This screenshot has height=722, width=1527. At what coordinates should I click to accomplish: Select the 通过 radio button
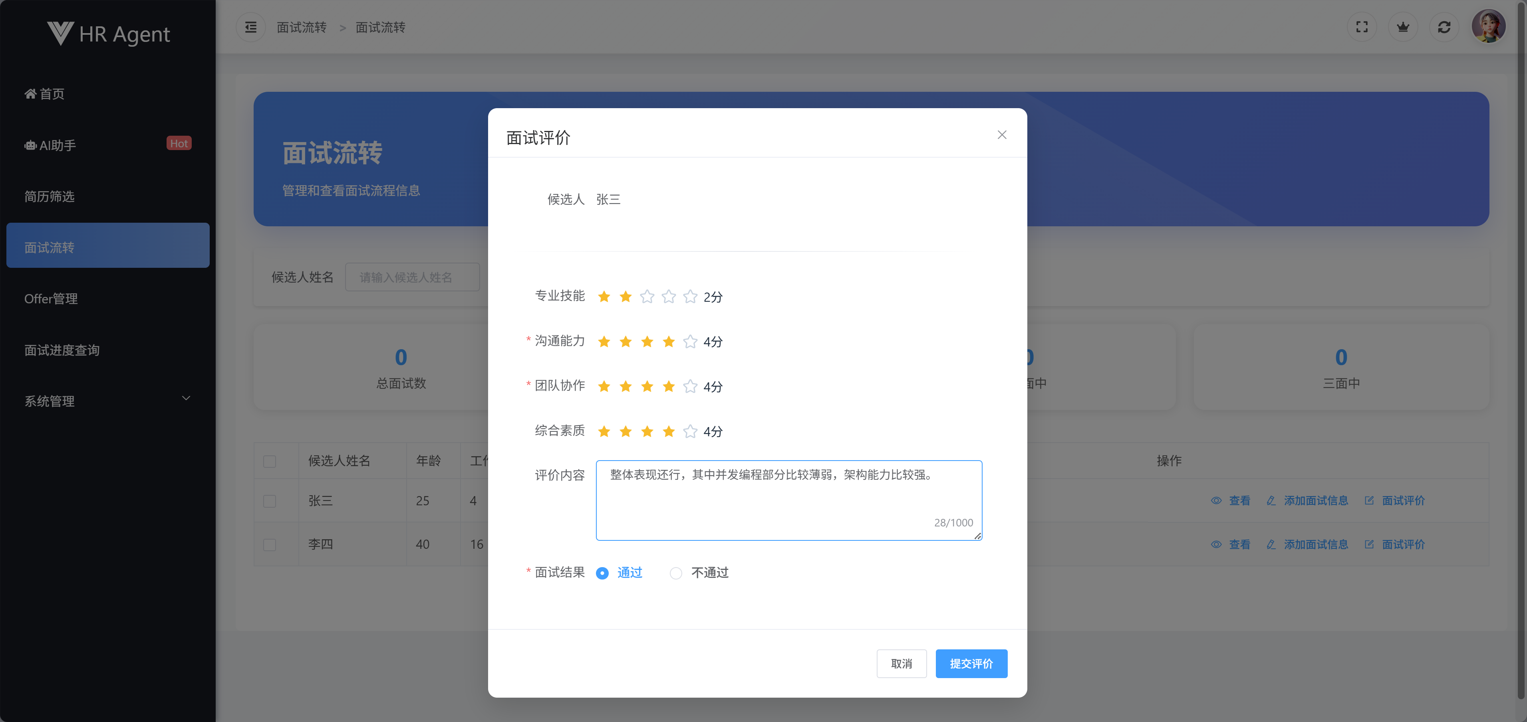point(602,573)
